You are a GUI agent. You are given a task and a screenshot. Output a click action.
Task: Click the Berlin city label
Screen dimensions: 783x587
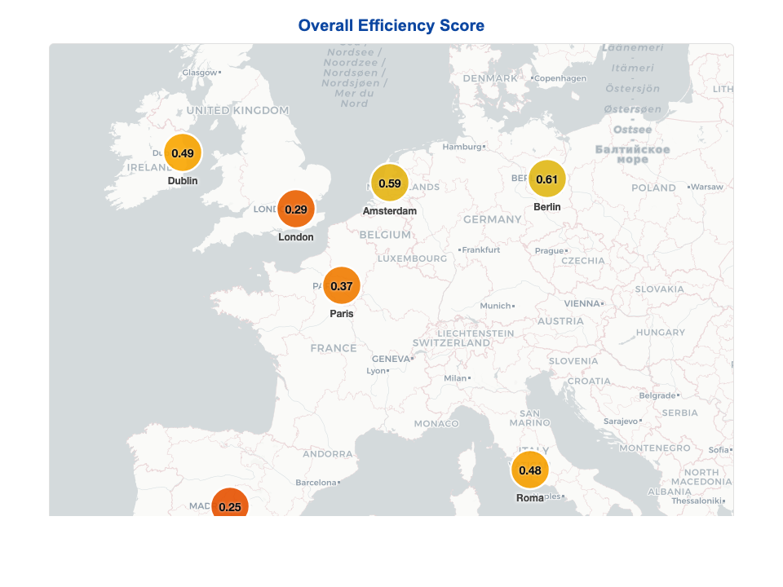[546, 206]
